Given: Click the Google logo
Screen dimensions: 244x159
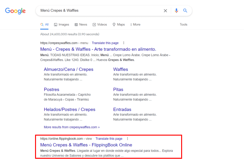Looking at the screenshot, I should pos(15,11).
